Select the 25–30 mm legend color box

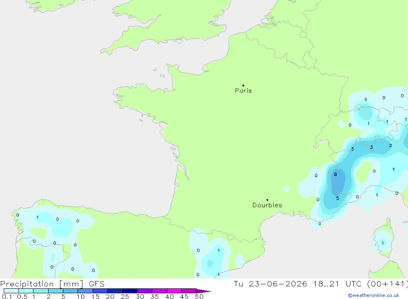[130, 291]
